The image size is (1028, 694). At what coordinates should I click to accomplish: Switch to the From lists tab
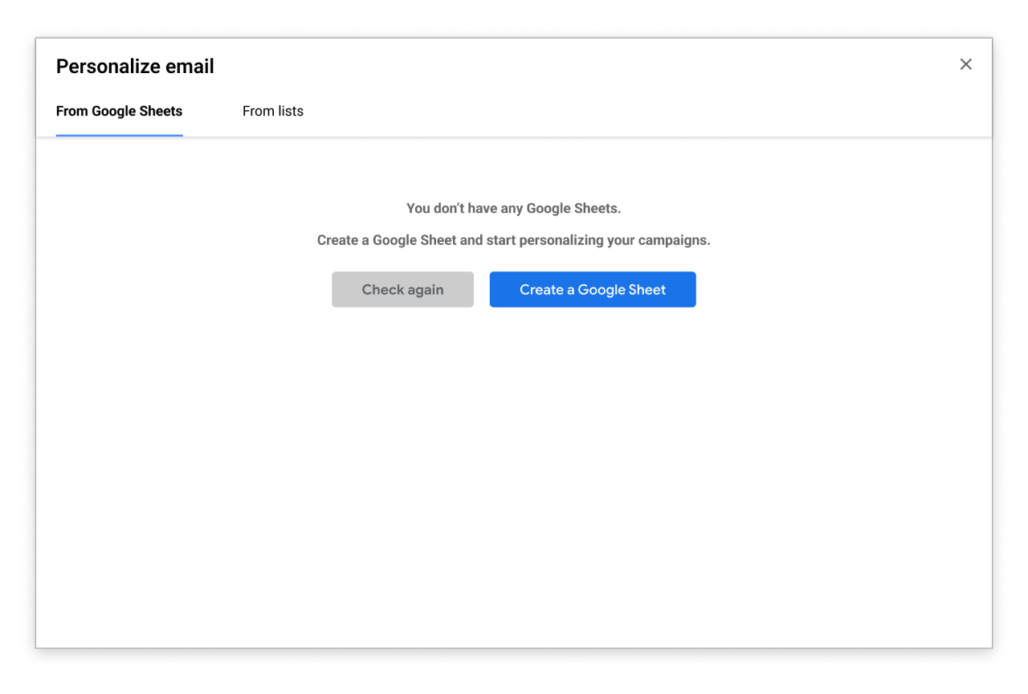(x=273, y=112)
